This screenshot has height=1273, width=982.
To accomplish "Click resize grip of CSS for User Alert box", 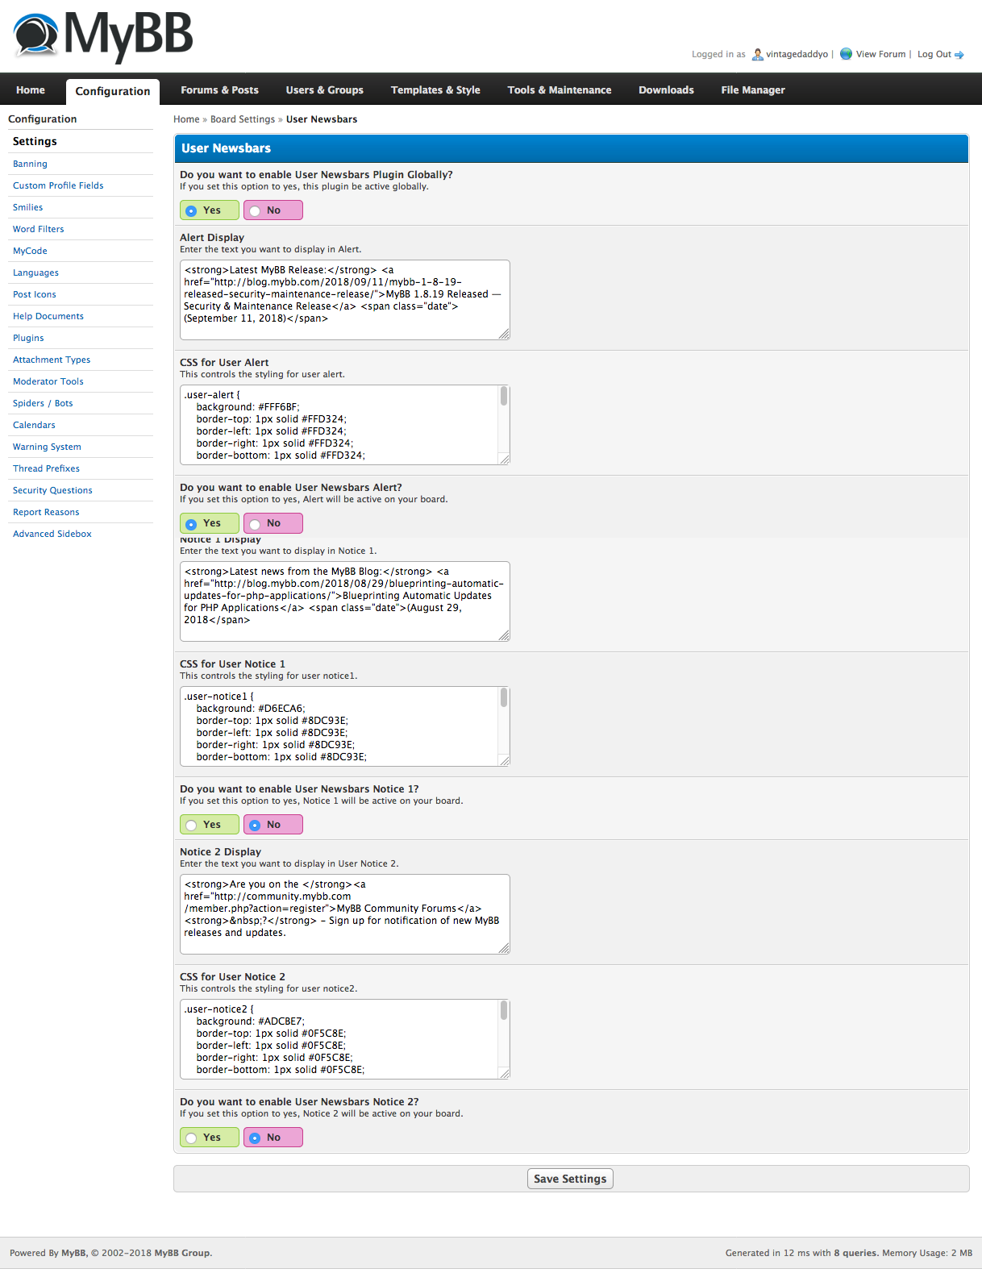I will pyautogui.click(x=504, y=459).
